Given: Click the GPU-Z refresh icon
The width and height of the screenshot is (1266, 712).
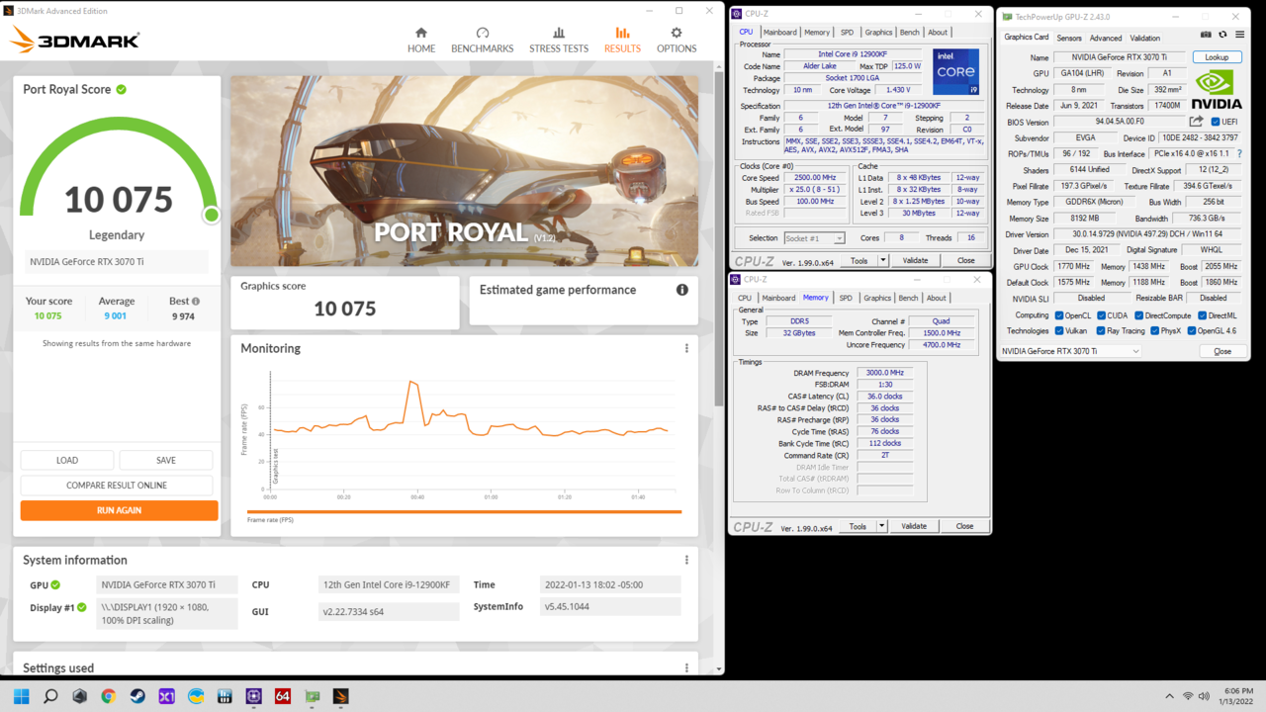Looking at the screenshot, I should pyautogui.click(x=1222, y=35).
